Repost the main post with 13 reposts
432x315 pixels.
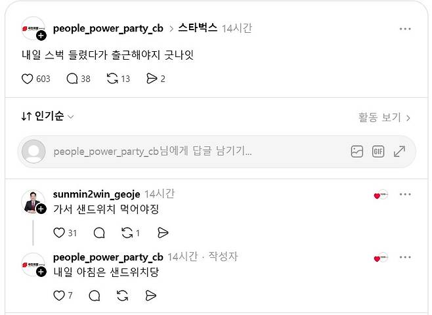pos(112,79)
